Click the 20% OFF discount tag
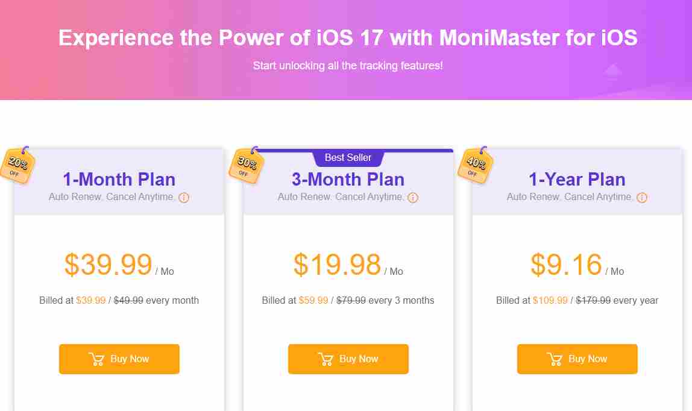This screenshot has width=692, height=411. [x=18, y=164]
